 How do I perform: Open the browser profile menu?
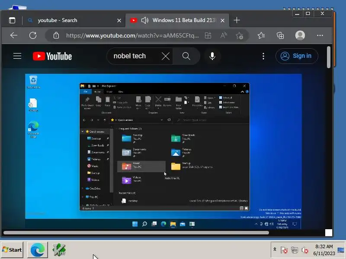[300, 35]
